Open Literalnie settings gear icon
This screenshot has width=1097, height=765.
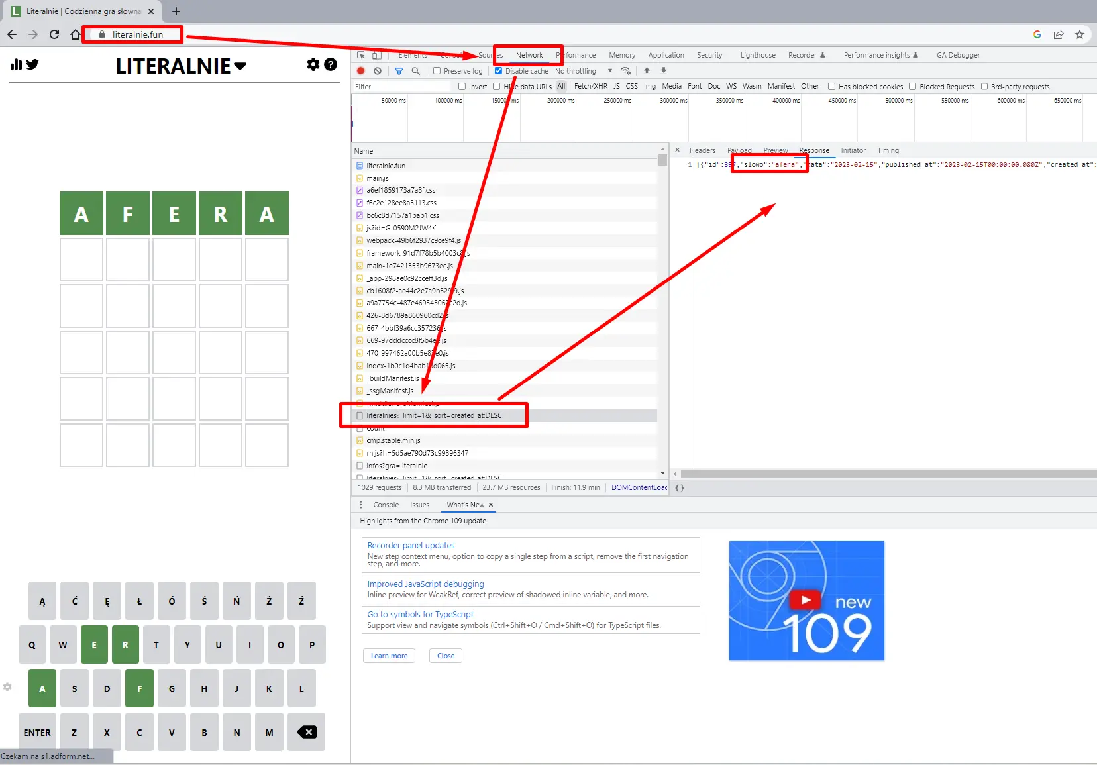pyautogui.click(x=313, y=64)
